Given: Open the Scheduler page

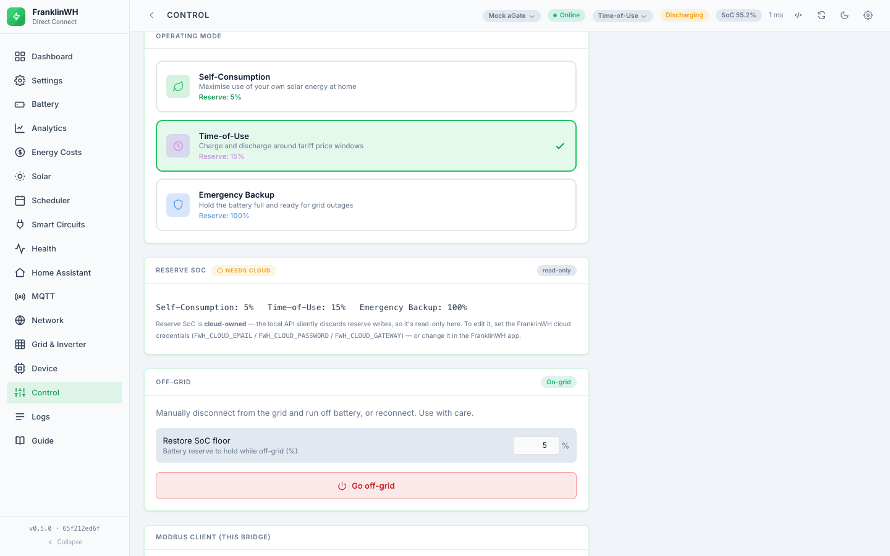Looking at the screenshot, I should point(64,201).
